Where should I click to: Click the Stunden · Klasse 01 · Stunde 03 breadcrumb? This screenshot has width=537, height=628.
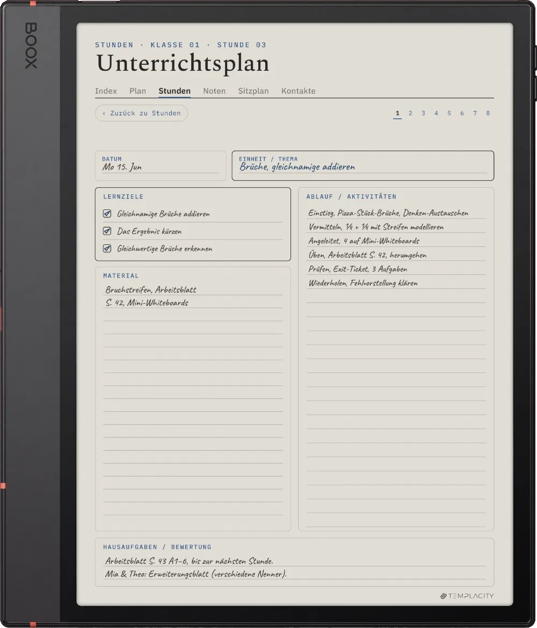pyautogui.click(x=181, y=45)
